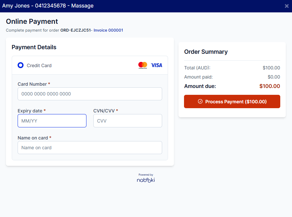Click the Name on card field
The image size is (292, 217).
click(90, 148)
